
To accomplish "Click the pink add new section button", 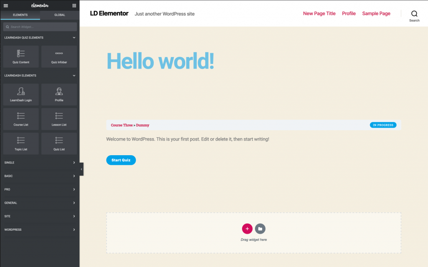I will [247, 229].
